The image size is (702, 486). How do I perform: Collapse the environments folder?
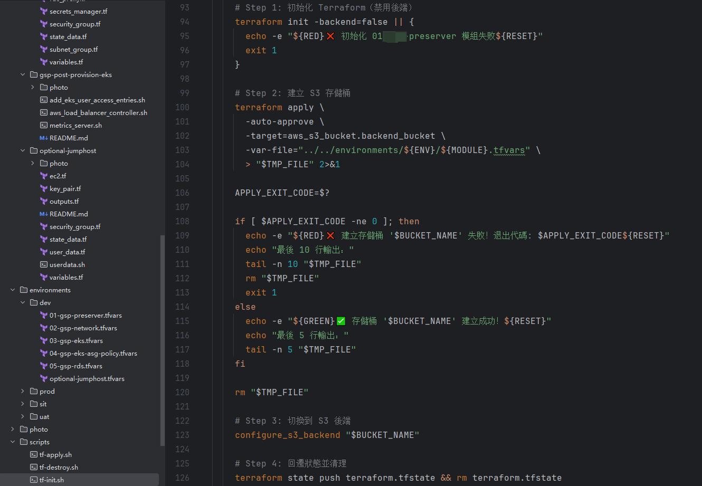(x=13, y=290)
